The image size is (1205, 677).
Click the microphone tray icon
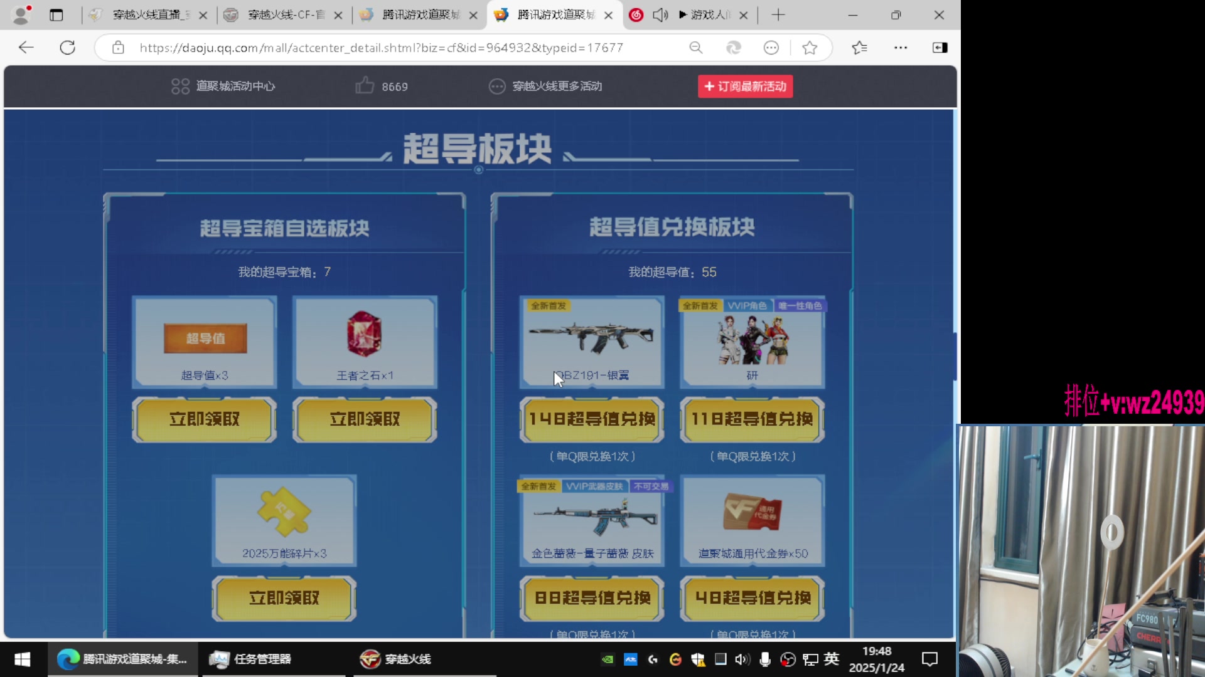[x=765, y=659]
